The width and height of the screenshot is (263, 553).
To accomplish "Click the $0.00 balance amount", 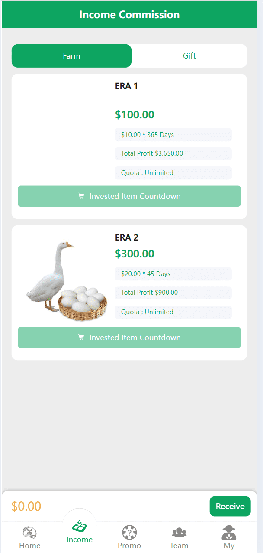I will (26, 506).
